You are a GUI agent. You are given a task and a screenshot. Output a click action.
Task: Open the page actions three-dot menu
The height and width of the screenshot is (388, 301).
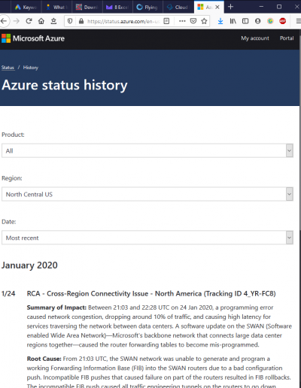pyautogui.click(x=182, y=21)
